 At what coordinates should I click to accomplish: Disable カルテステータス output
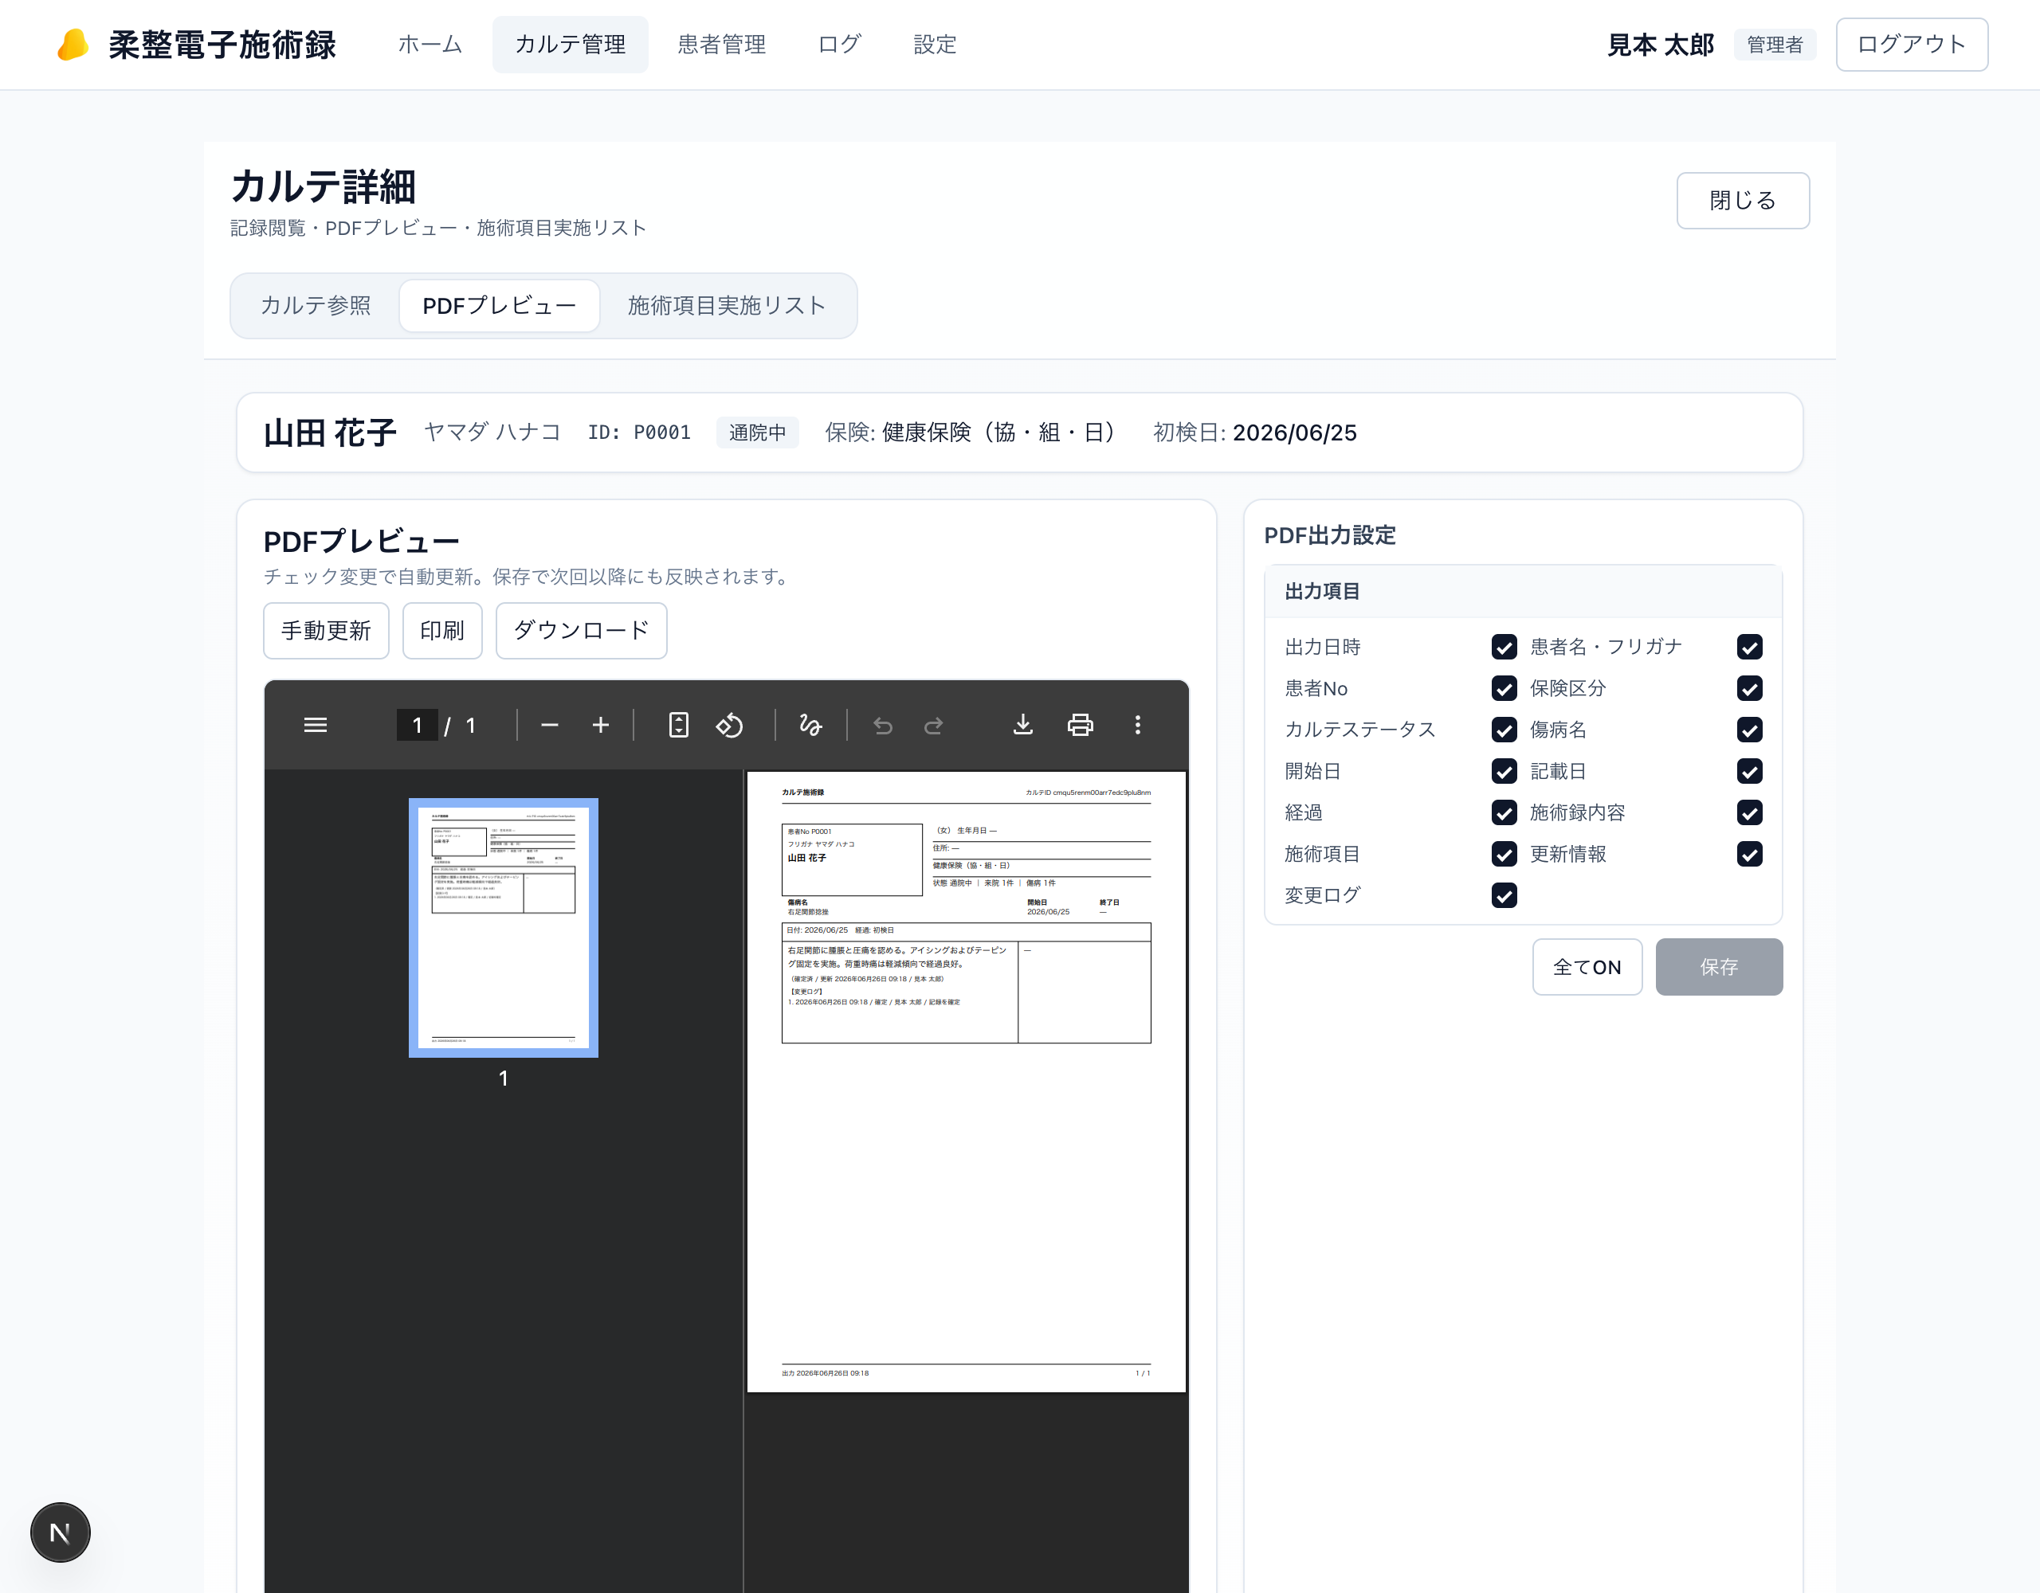click(1504, 730)
